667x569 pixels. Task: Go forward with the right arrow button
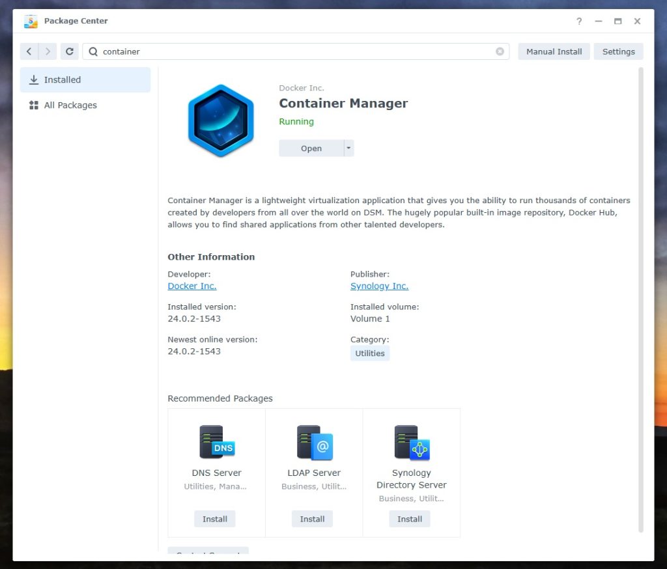coord(48,51)
